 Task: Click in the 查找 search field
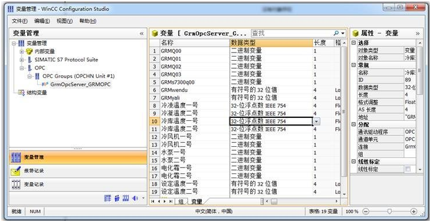(x=292, y=33)
